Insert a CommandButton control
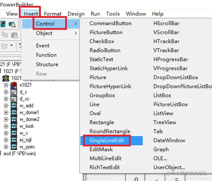Image resolution: width=212 pixels, height=181 pixels. point(110,23)
